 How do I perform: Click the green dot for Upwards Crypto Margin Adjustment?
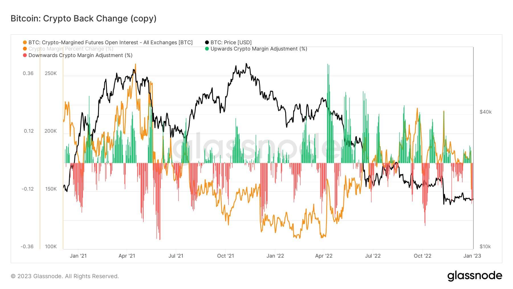tap(207, 49)
